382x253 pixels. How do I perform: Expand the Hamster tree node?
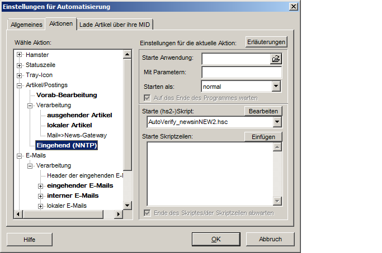20,55
